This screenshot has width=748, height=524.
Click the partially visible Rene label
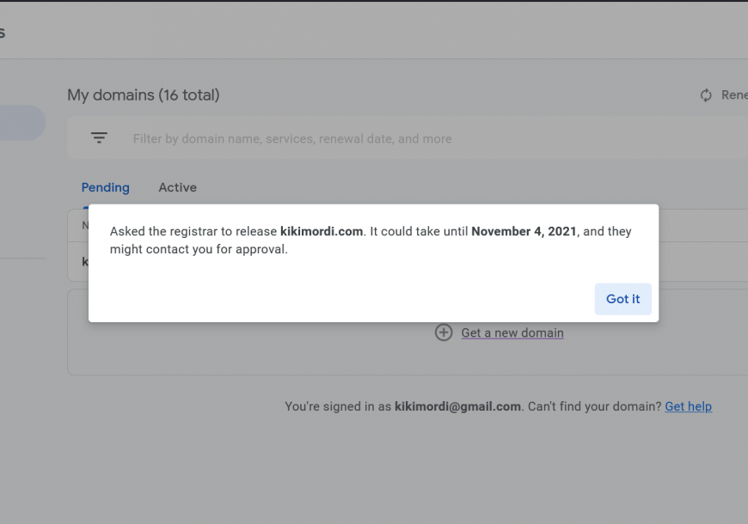click(734, 94)
